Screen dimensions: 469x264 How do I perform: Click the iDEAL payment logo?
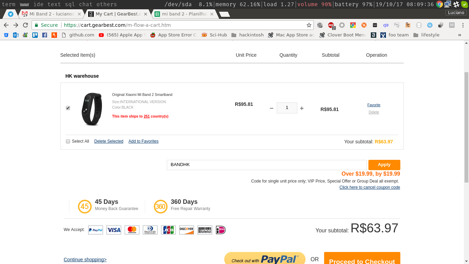[220, 230]
